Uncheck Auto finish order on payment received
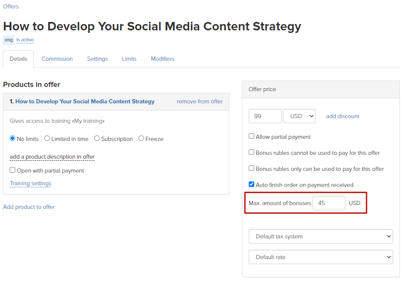Image resolution: width=402 pixels, height=281 pixels. coord(252,184)
